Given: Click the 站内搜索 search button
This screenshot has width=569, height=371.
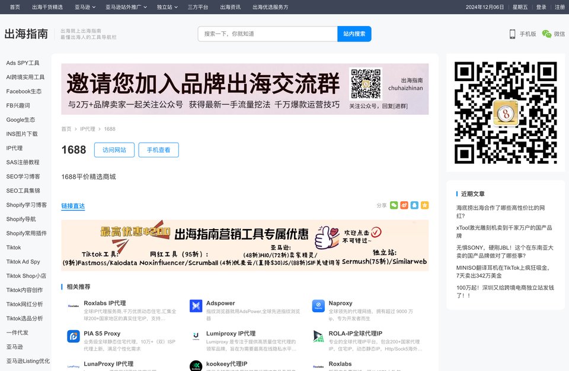Looking at the screenshot, I should coord(354,34).
